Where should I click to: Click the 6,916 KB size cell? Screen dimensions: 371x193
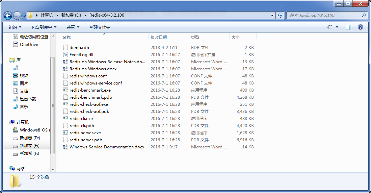click(x=245, y=140)
